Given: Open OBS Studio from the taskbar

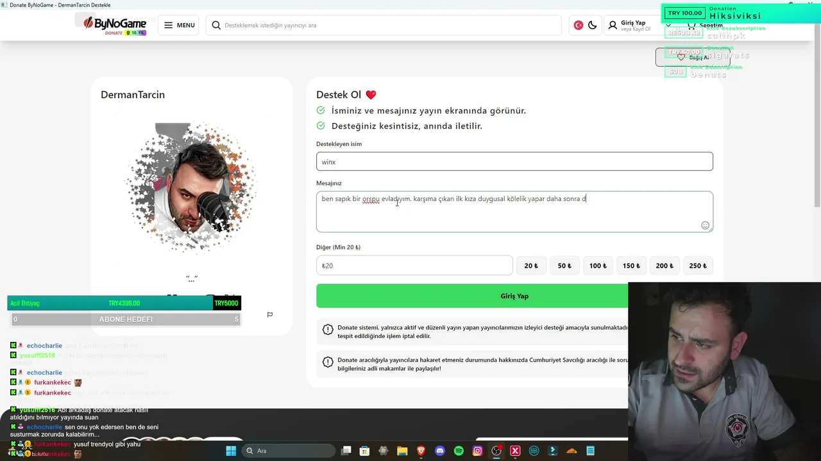Looking at the screenshot, I should click(x=496, y=451).
